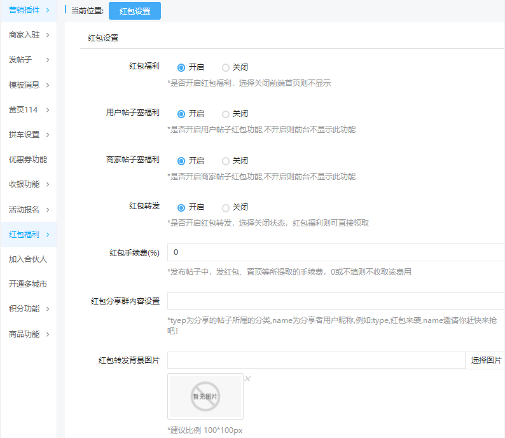Open 红包福利 in the sidebar
The width and height of the screenshot is (505, 438).
29,235
